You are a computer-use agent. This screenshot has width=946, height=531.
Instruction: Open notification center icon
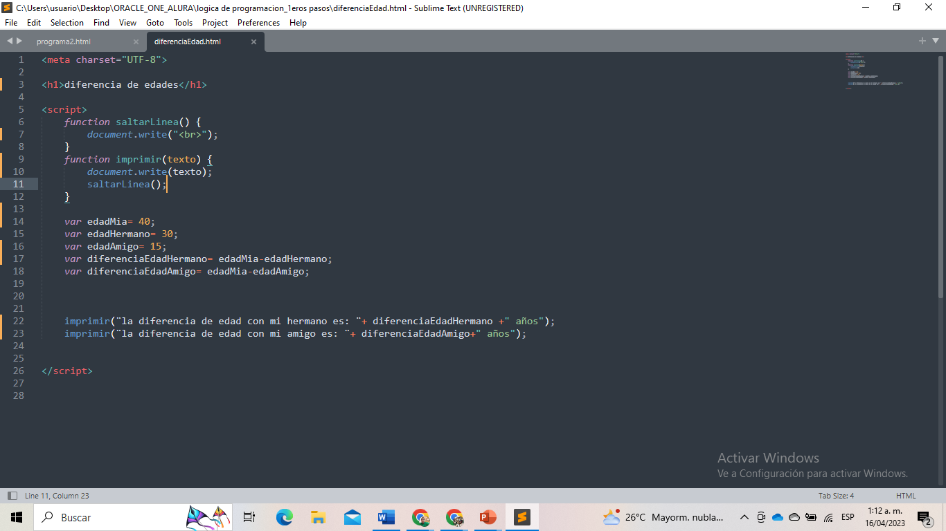[x=923, y=517]
